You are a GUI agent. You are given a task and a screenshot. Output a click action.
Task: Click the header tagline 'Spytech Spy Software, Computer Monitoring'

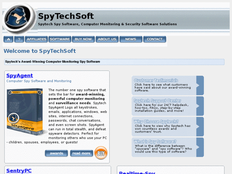pos(108,24)
